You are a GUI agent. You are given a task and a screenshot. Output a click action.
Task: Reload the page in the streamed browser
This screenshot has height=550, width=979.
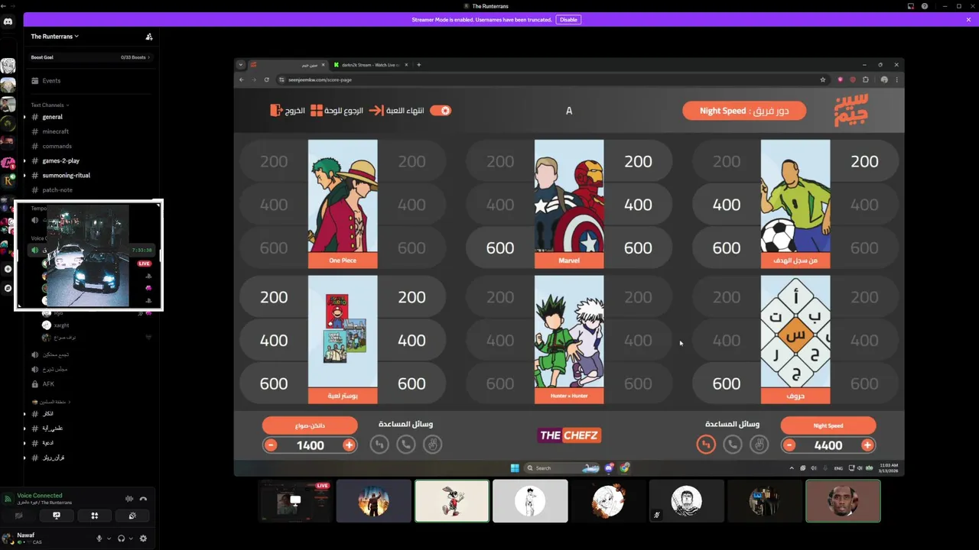pos(267,79)
